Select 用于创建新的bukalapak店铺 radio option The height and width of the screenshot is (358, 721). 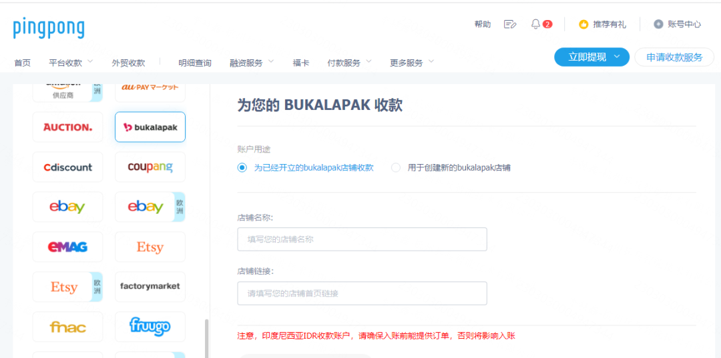pyautogui.click(x=396, y=168)
